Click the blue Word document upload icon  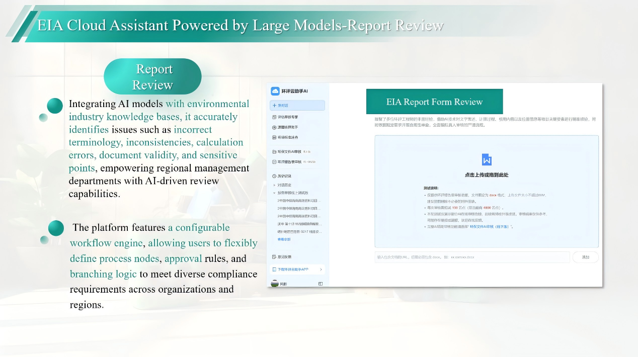click(x=487, y=159)
